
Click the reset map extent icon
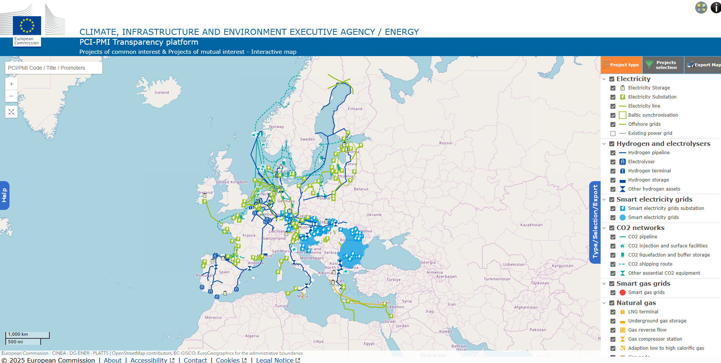coord(11,112)
